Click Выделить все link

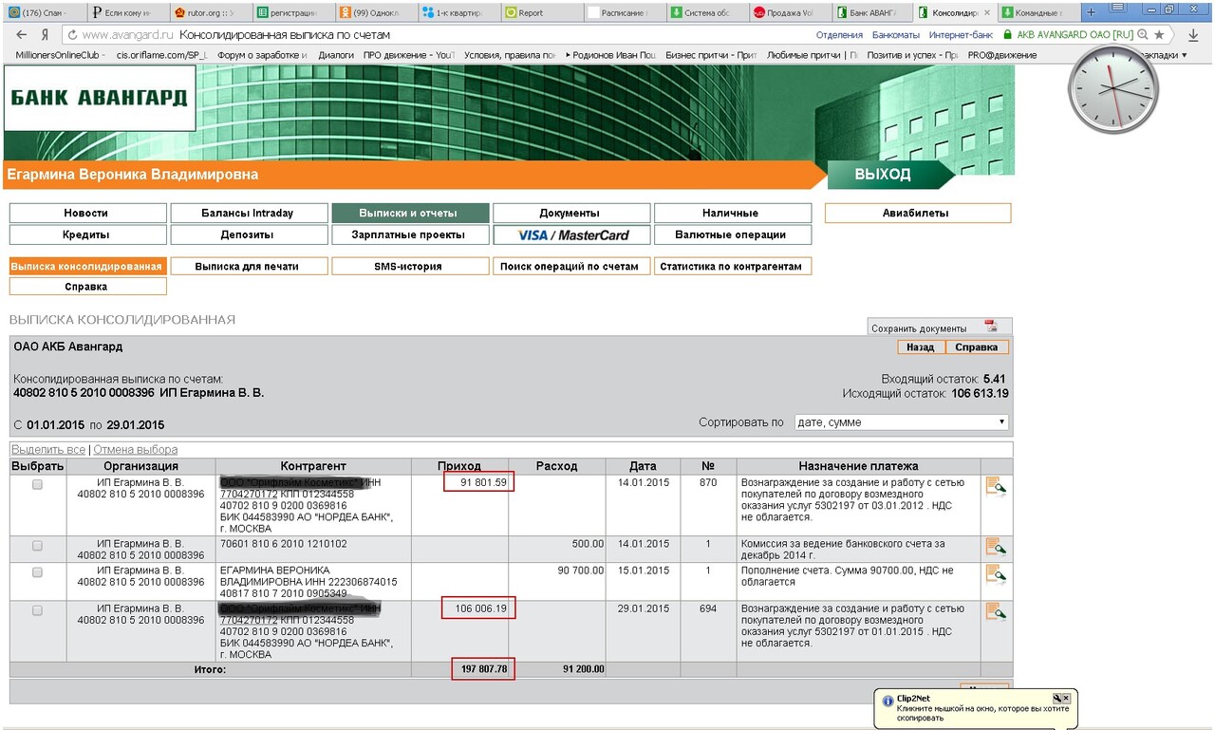click(x=48, y=450)
